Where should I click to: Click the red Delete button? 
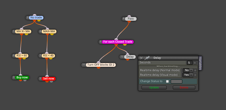click(x=184, y=88)
